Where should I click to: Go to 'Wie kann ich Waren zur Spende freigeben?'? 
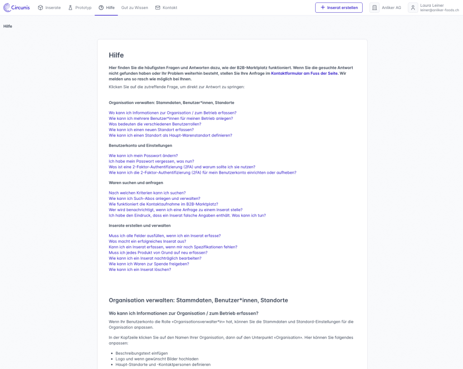tap(149, 264)
